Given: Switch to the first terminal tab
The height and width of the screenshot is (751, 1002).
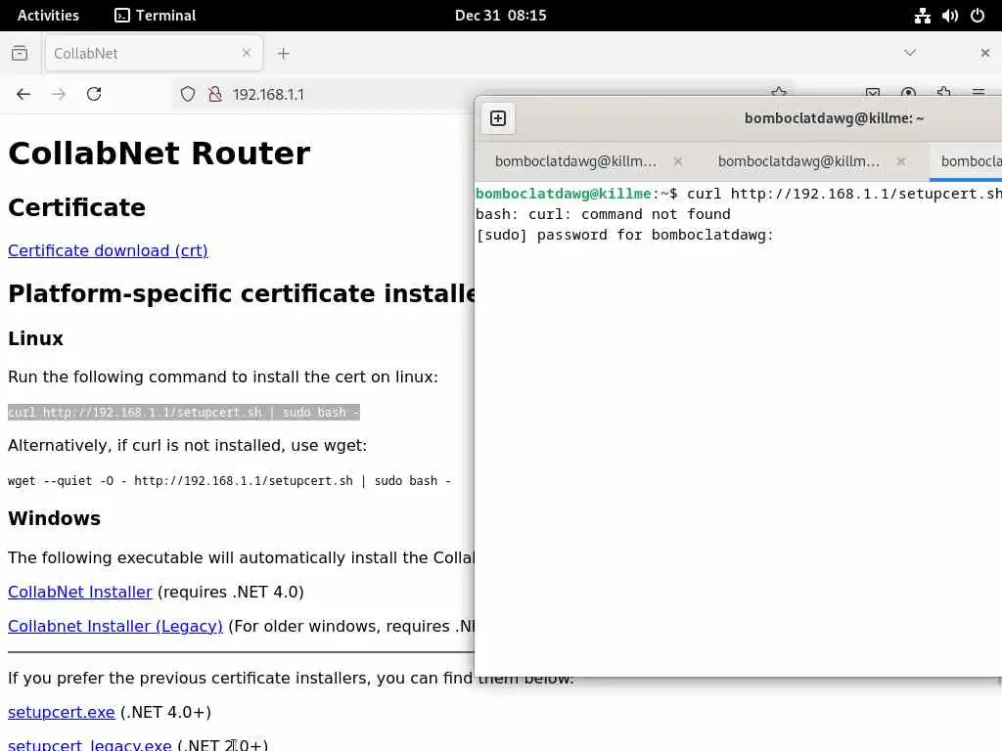Looking at the screenshot, I should (x=575, y=161).
